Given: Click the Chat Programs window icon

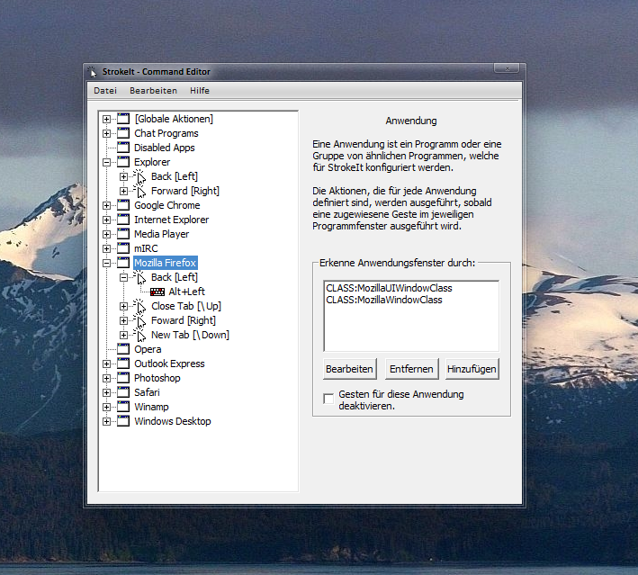Looking at the screenshot, I should [123, 133].
